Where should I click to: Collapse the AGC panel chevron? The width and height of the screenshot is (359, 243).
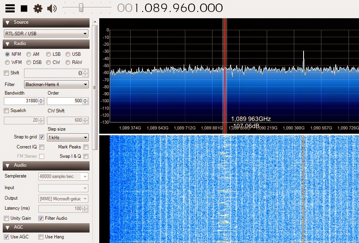(7, 227)
